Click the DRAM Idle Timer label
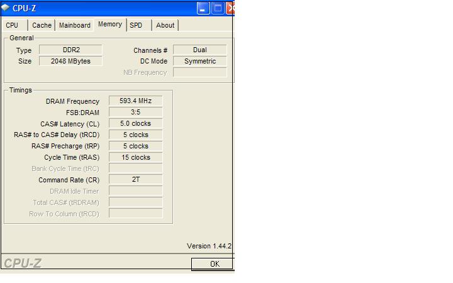 point(74,191)
